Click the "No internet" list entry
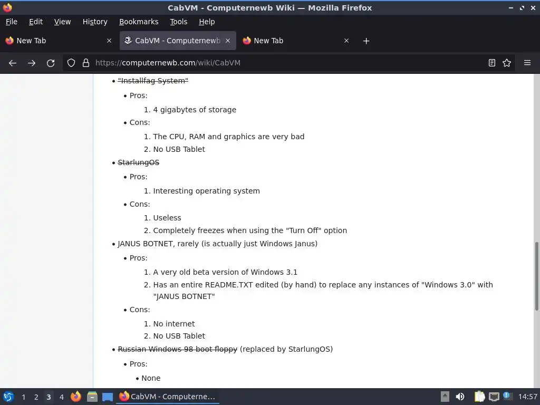This screenshot has height=405, width=540. click(x=174, y=324)
